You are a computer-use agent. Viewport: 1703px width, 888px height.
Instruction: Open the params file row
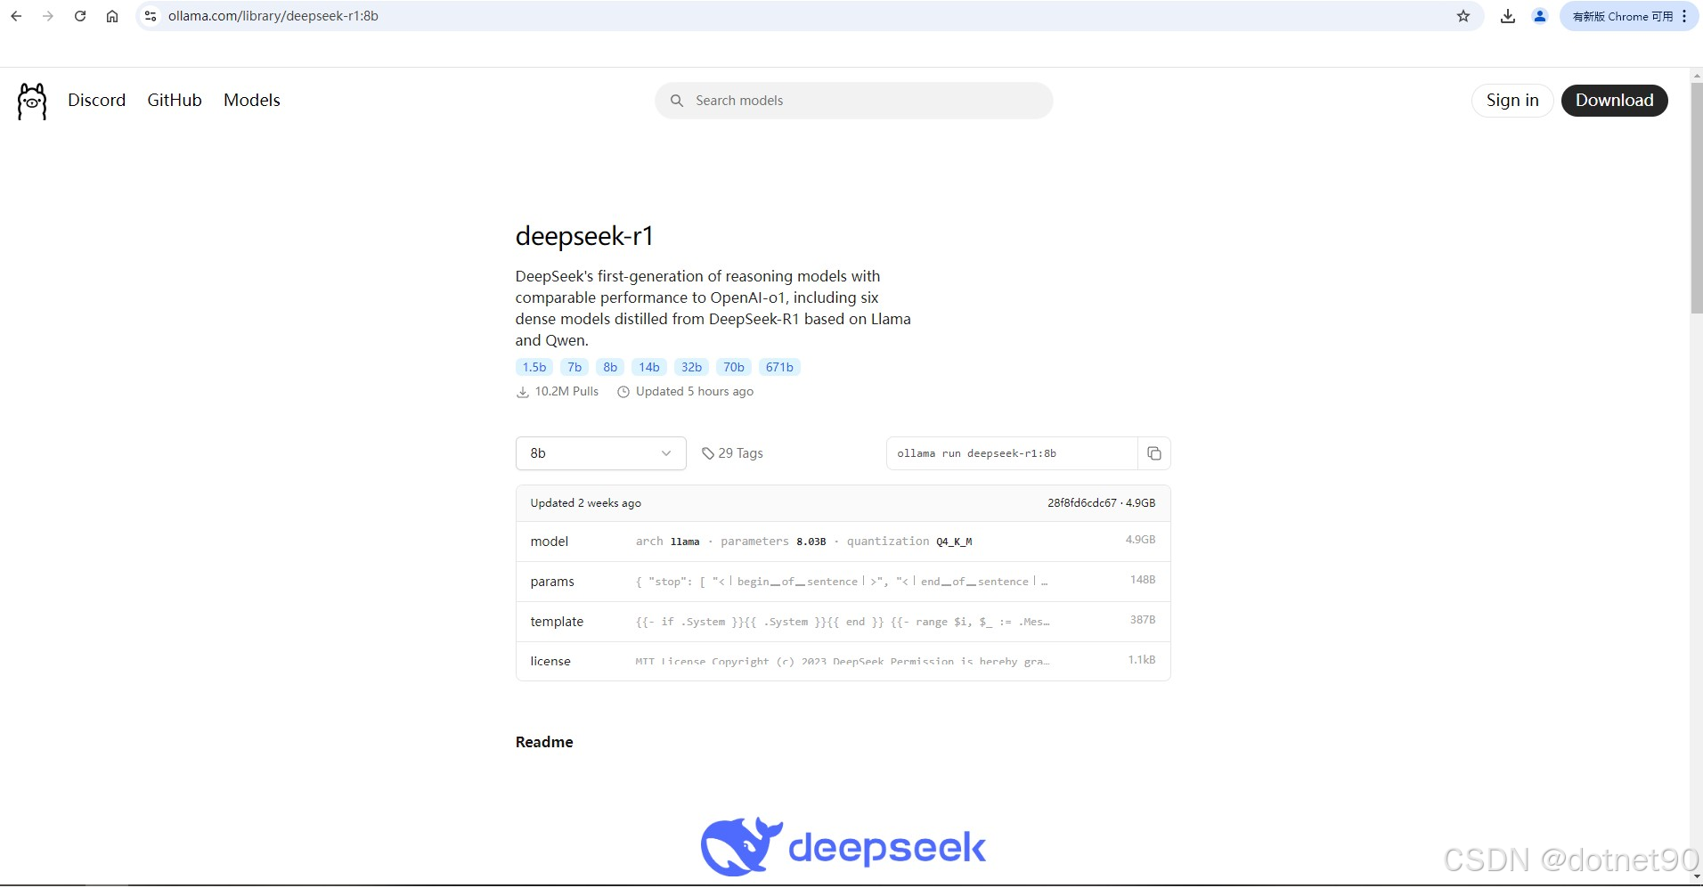843,582
